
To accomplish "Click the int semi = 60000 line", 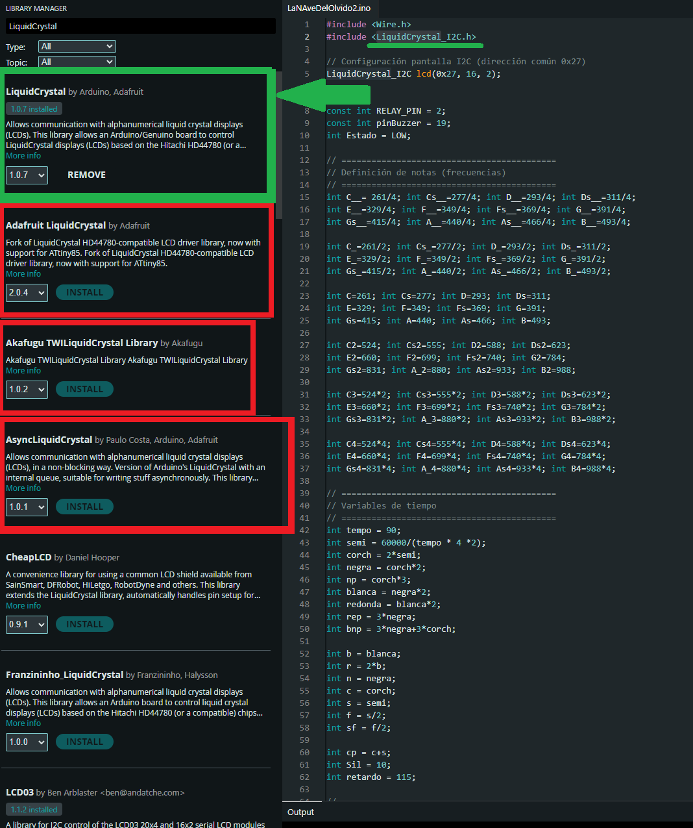I will [406, 543].
